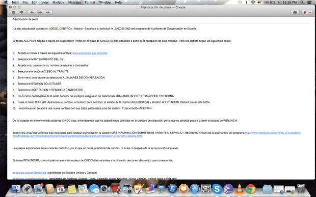Click step 'Seleccione el botón ACCESO AL TRÁMITE'
Screen dimensions: 316x197
pos(43,71)
